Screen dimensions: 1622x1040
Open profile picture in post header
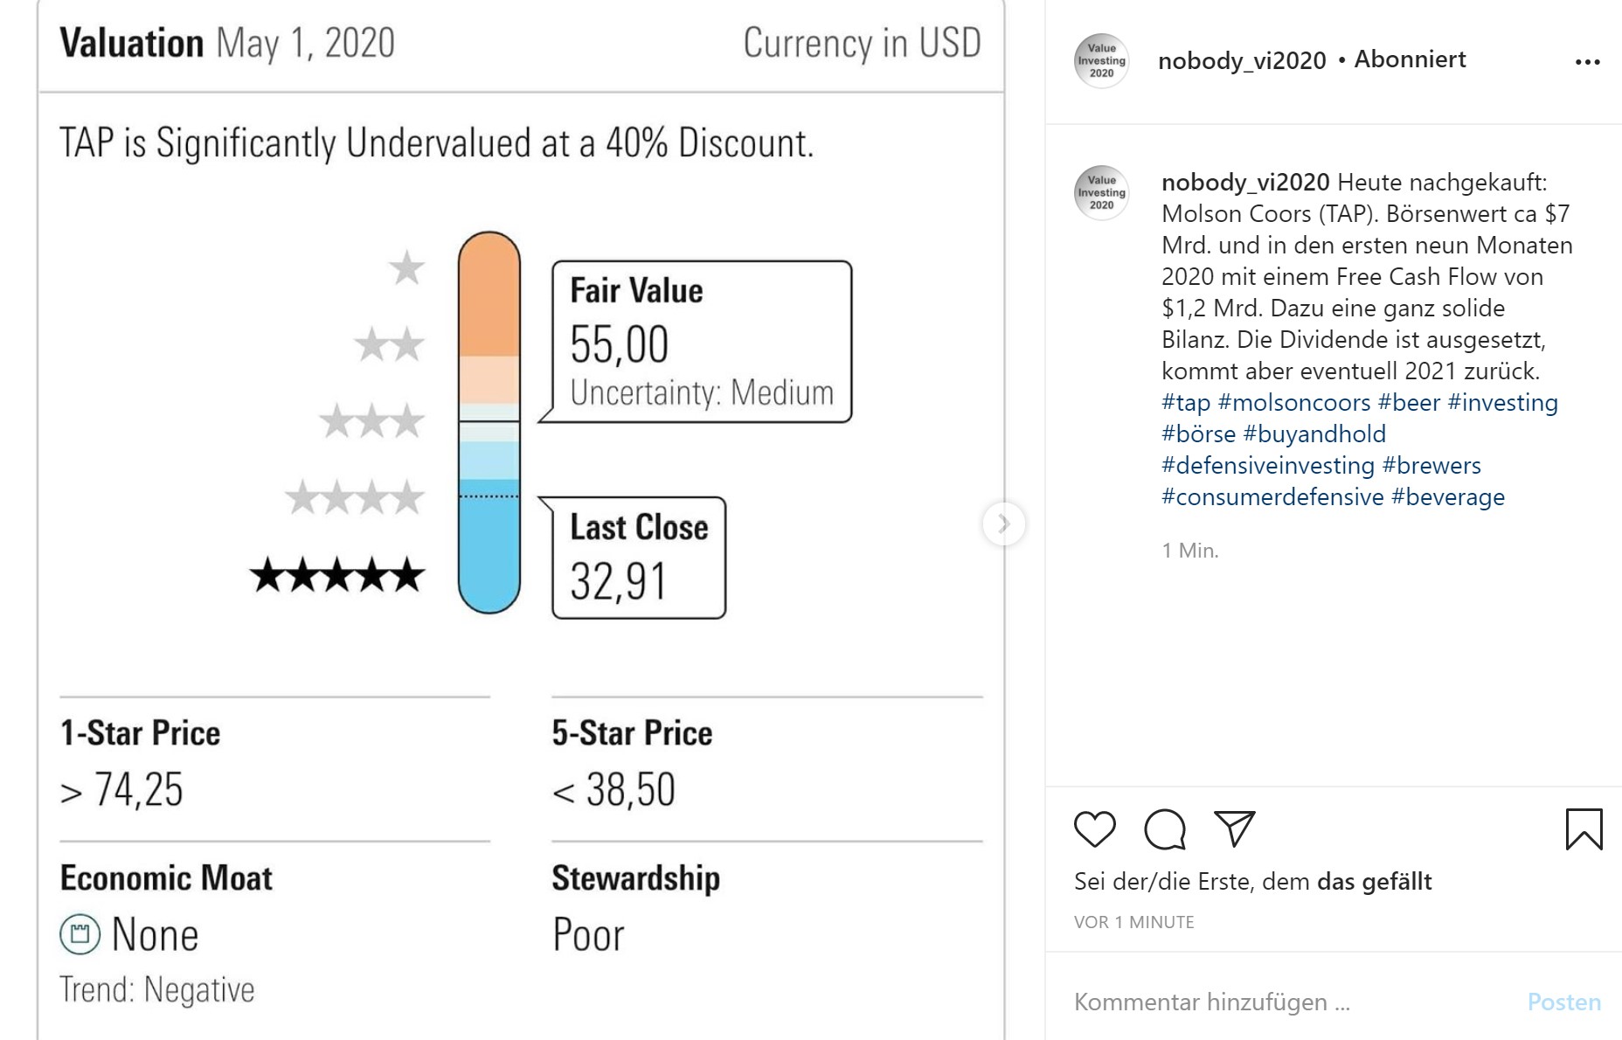point(1101,61)
